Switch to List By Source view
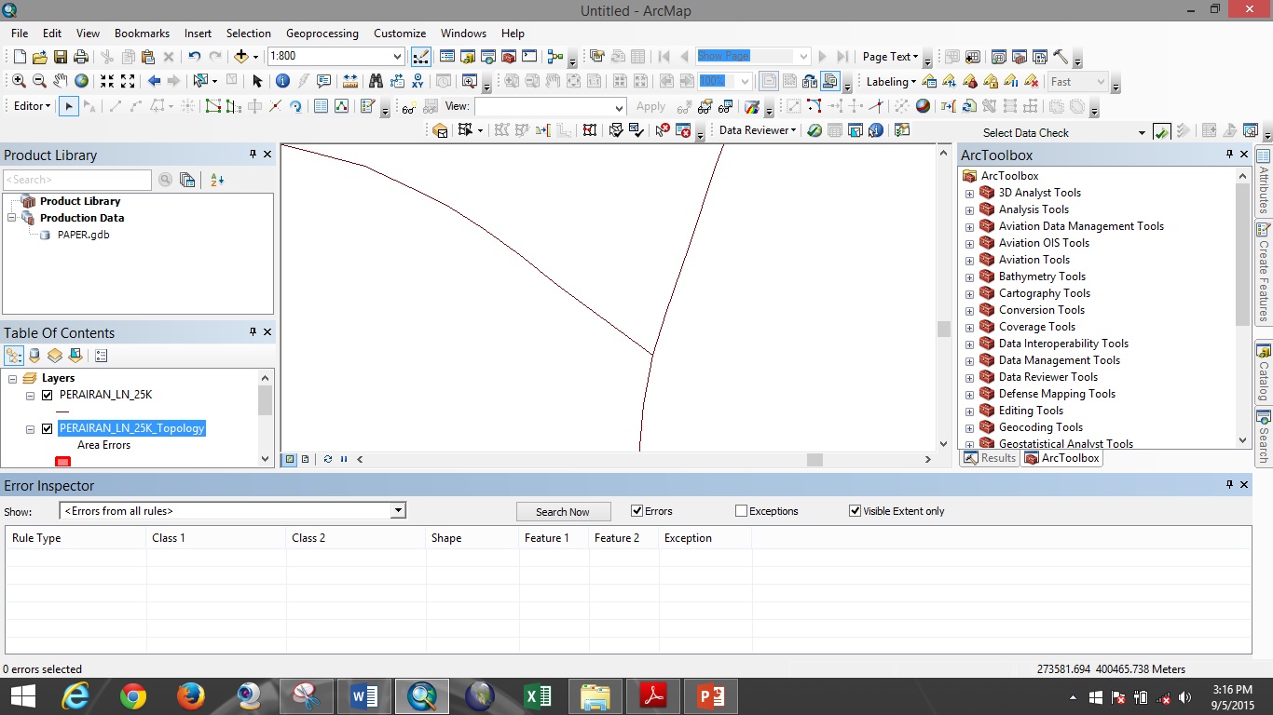 coord(34,356)
